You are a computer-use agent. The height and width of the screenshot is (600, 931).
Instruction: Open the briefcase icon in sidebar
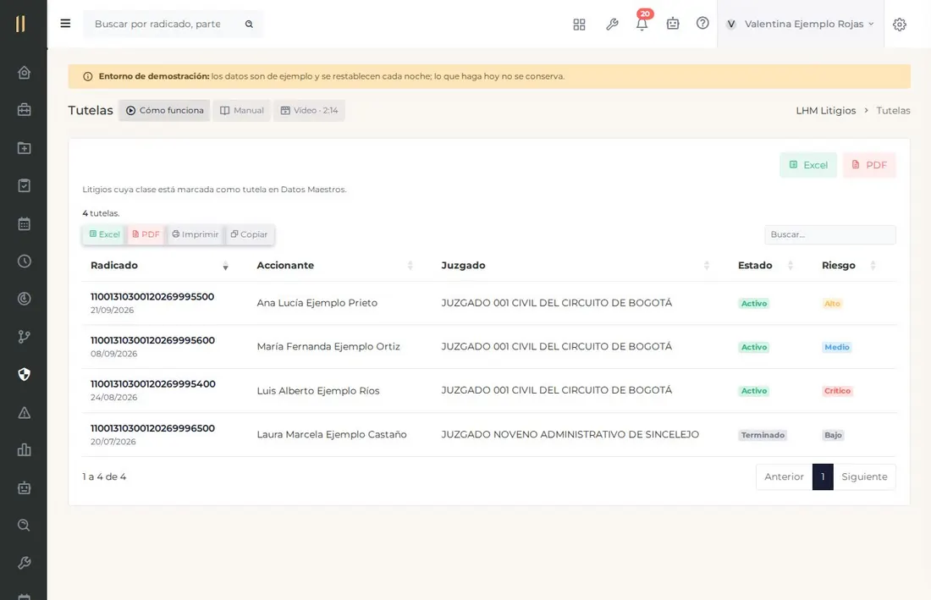click(24, 110)
